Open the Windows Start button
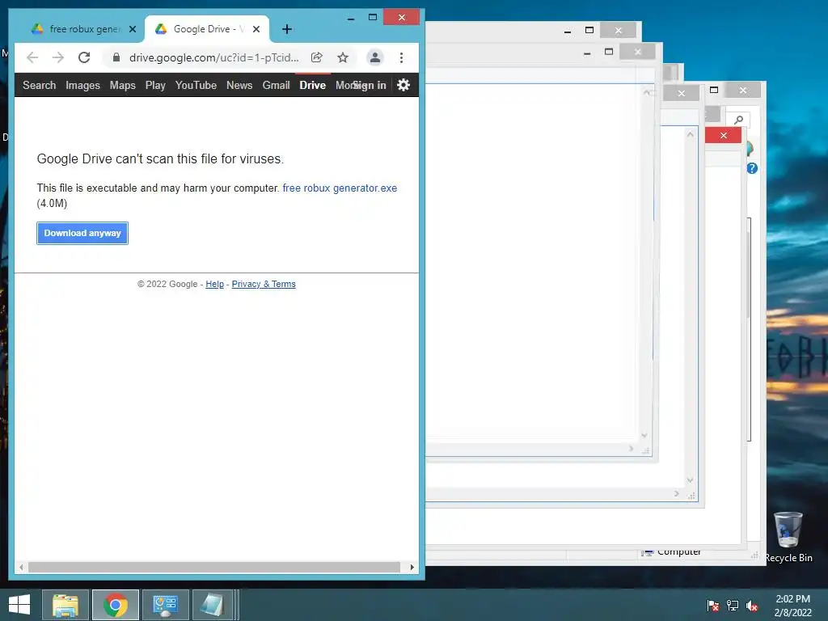 19,605
